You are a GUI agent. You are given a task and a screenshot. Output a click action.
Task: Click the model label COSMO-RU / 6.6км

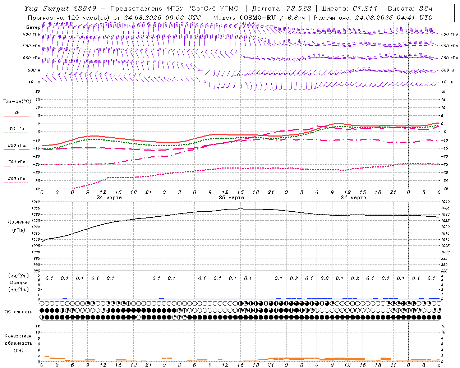click(273, 18)
